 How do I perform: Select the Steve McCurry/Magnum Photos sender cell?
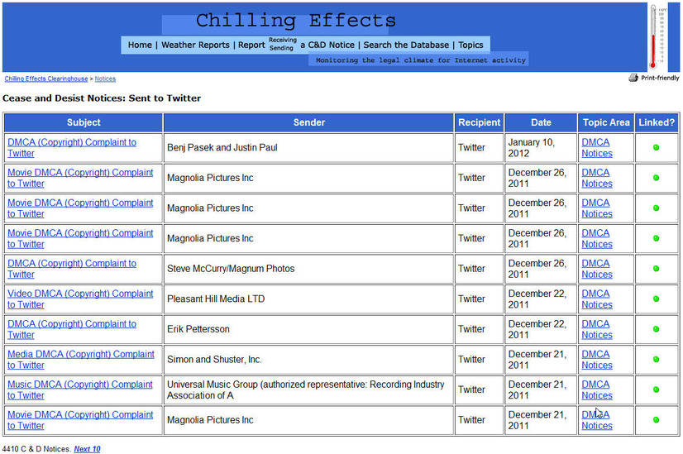tap(308, 269)
